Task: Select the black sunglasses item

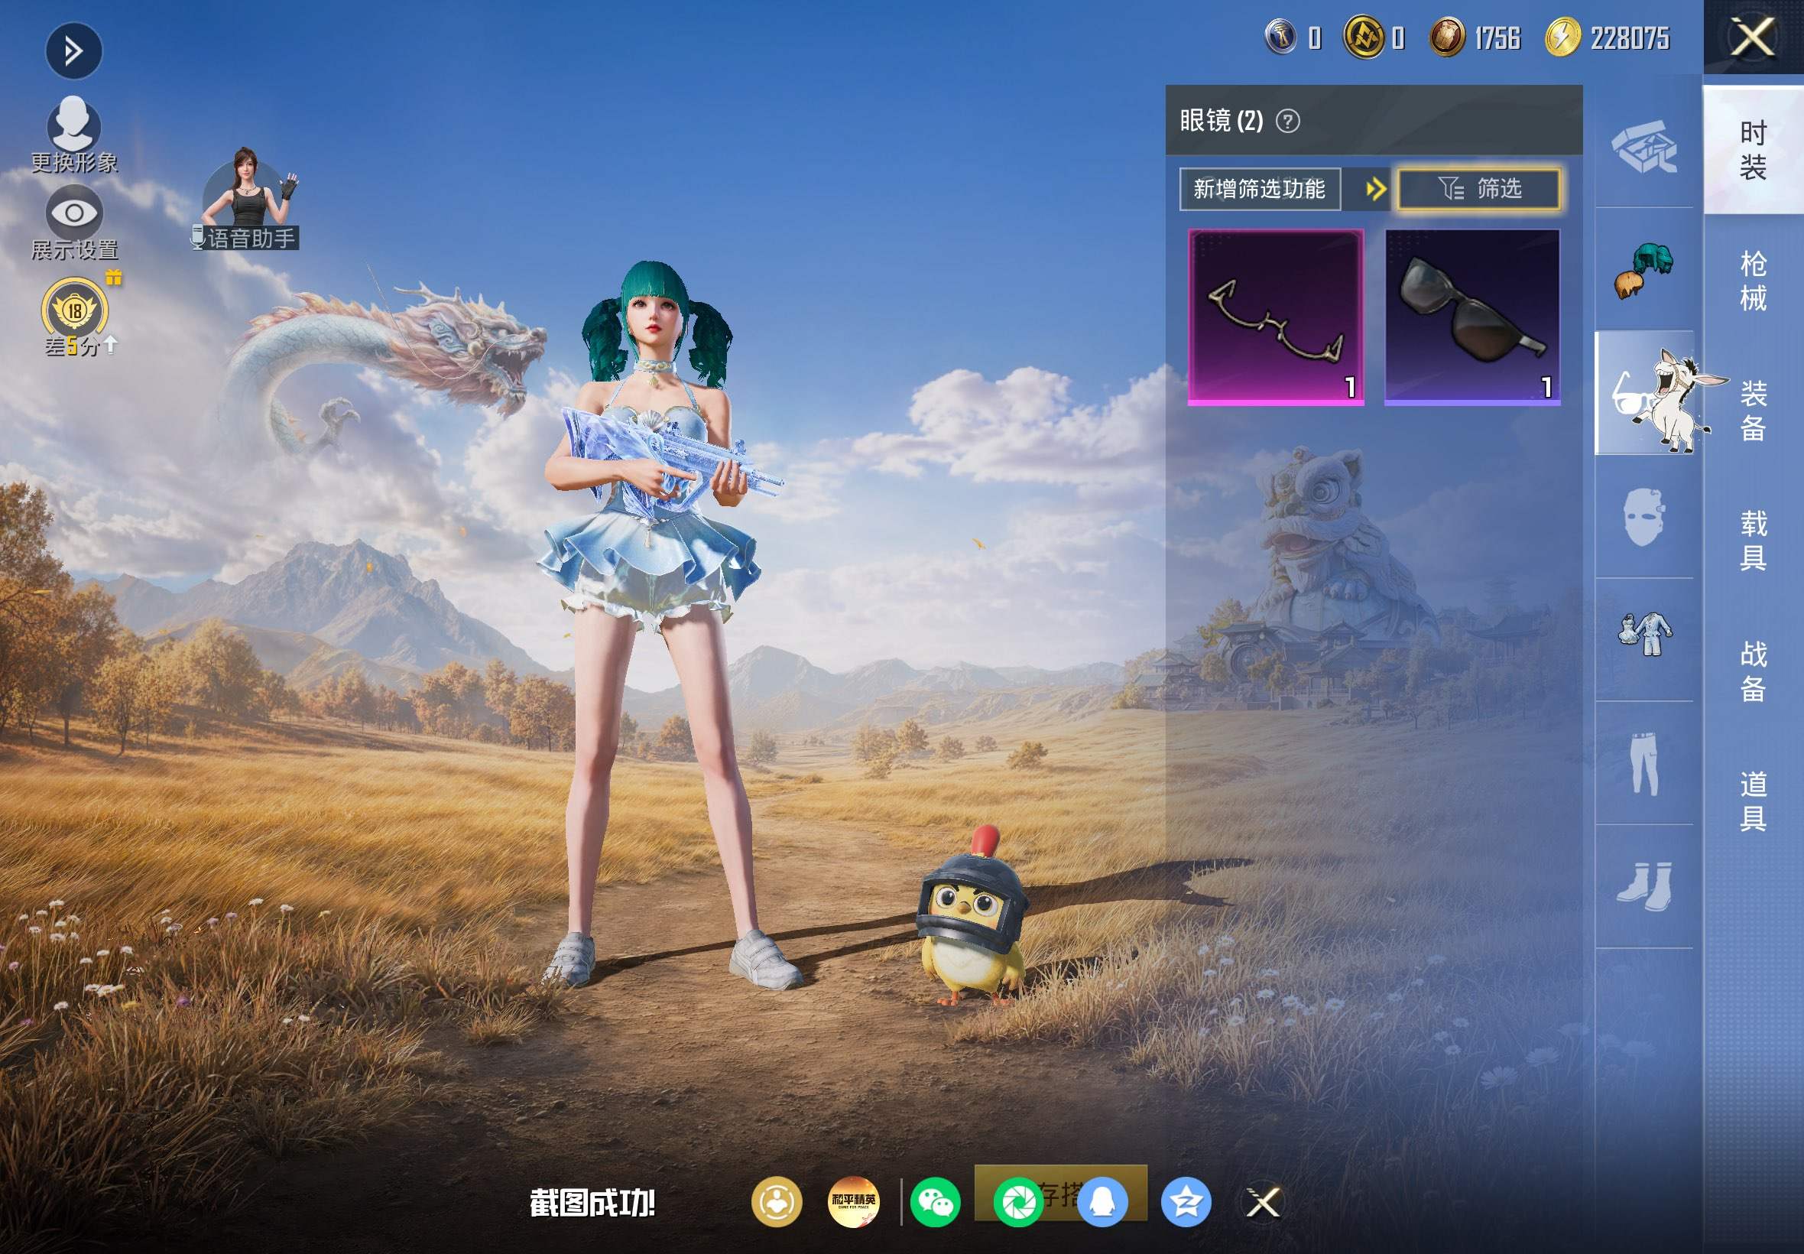Action: coord(1471,317)
